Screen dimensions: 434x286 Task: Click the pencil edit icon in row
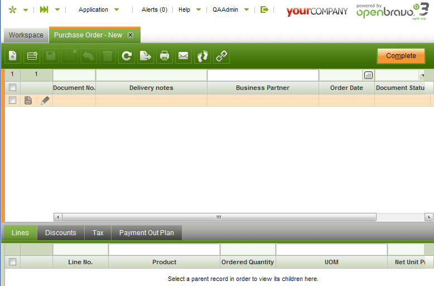[x=45, y=101]
